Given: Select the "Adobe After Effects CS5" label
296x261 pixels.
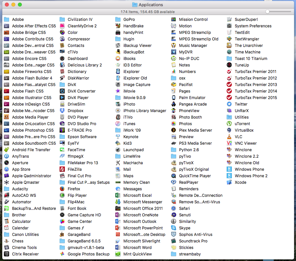Looking at the screenshot, I should coord(34,26).
